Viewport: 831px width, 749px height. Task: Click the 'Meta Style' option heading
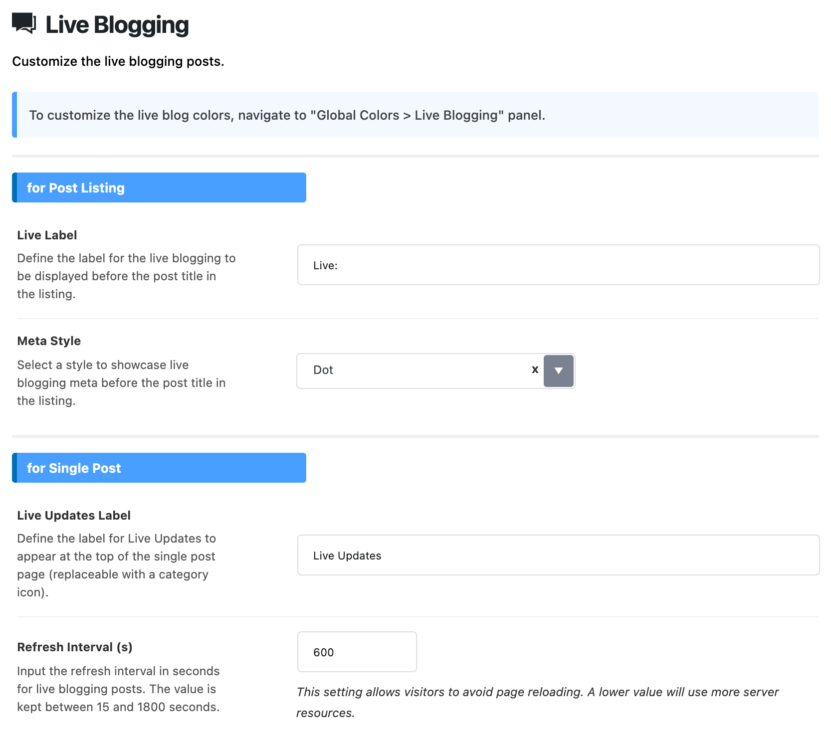49,341
